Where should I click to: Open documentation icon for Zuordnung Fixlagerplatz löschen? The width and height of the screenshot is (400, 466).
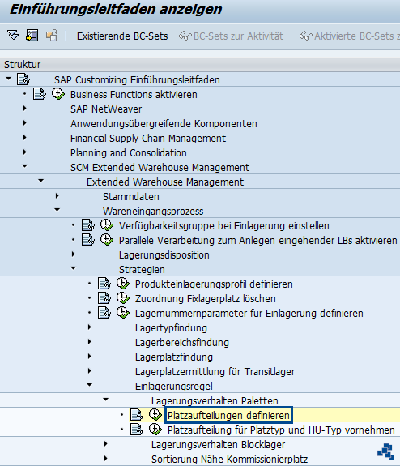coord(104,298)
